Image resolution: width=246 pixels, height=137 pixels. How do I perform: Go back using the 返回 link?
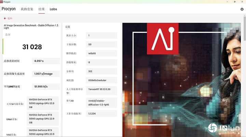coord(8,18)
